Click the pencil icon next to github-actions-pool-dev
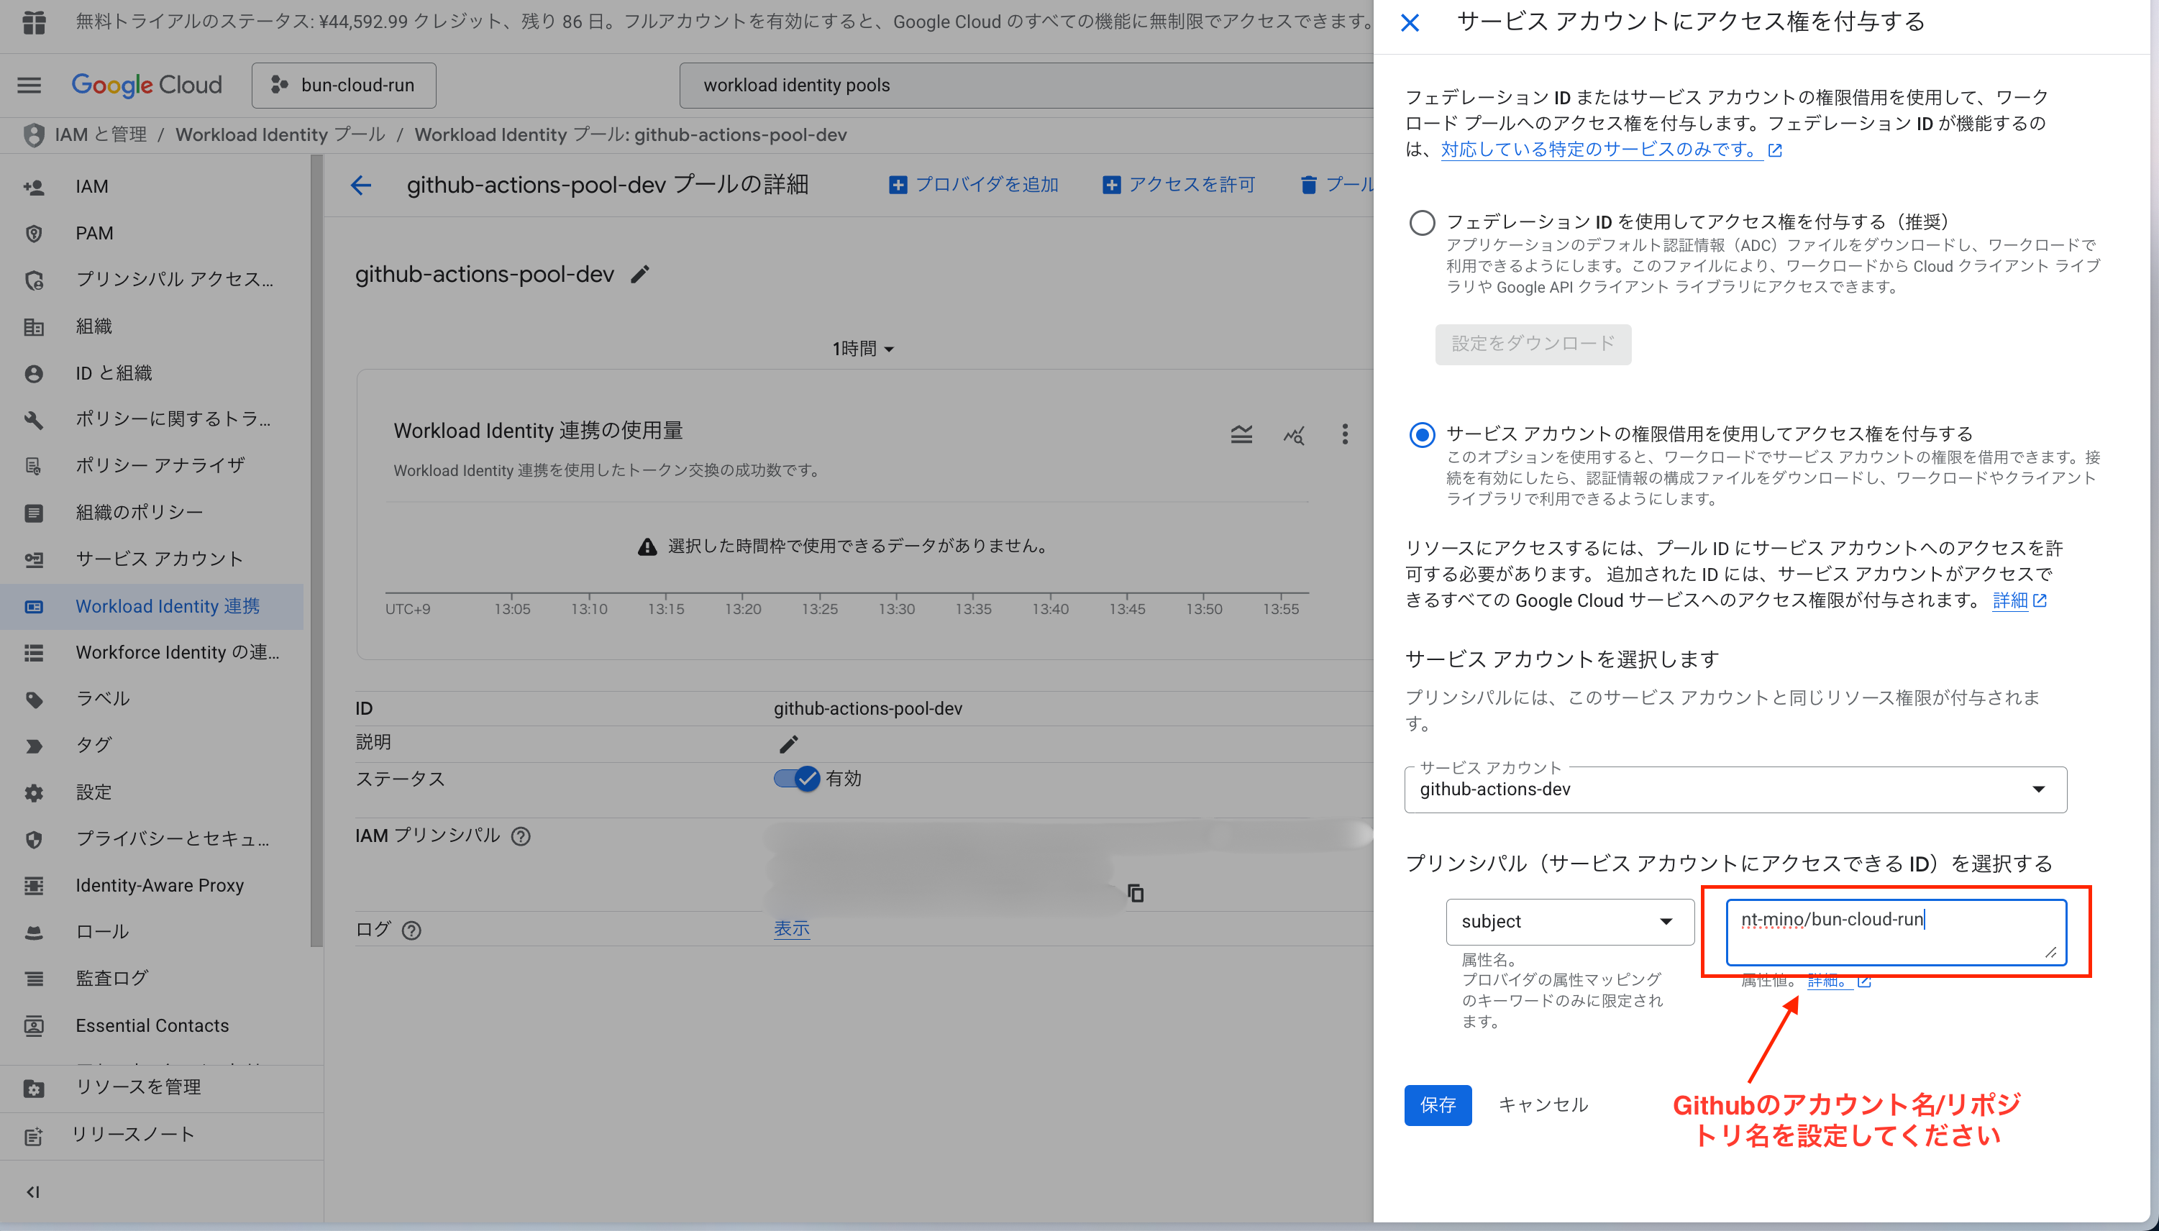 click(640, 275)
